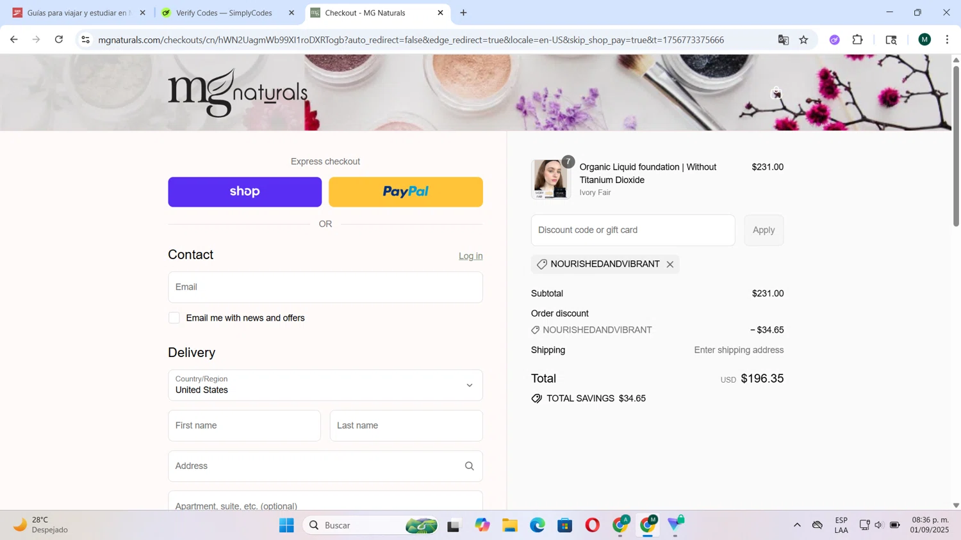Image resolution: width=961 pixels, height=540 pixels.
Task: Open weather widget showing 28°C Despejado
Action: 41,525
